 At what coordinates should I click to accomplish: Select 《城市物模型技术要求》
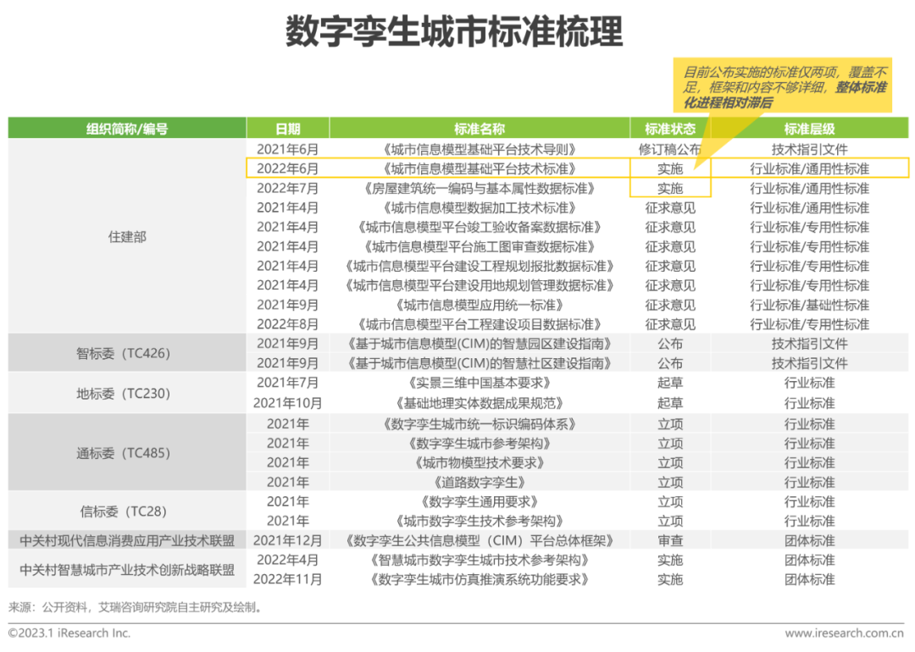[x=479, y=463]
